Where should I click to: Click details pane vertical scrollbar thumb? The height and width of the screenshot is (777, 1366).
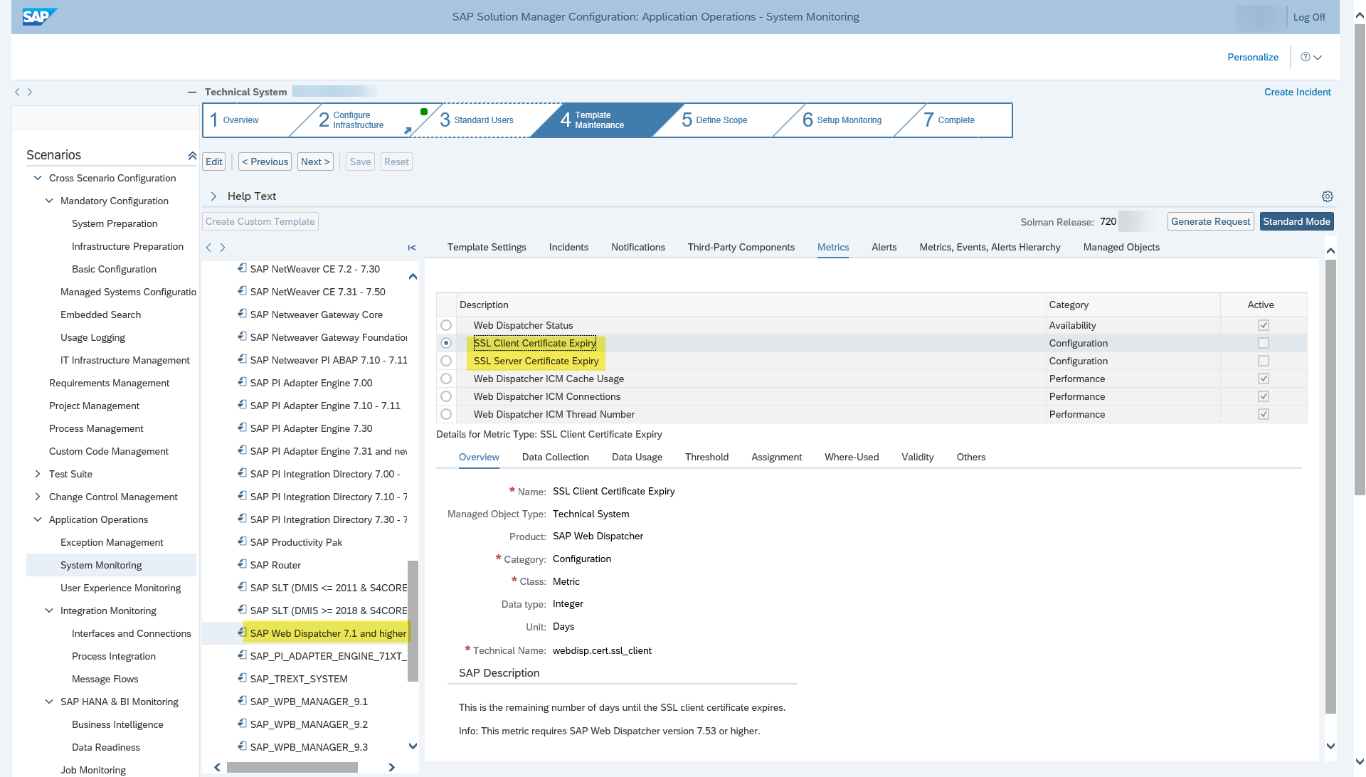pos(1330,487)
